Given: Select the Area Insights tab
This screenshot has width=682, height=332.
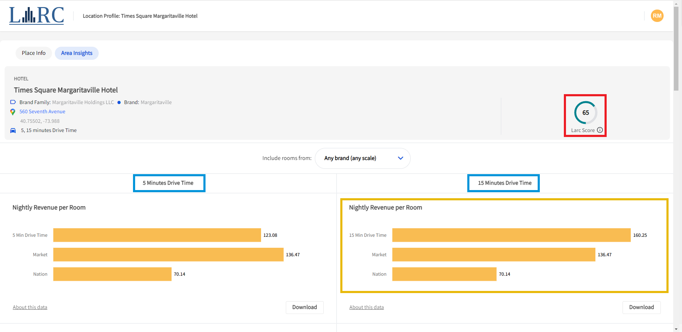Looking at the screenshot, I should 76,53.
